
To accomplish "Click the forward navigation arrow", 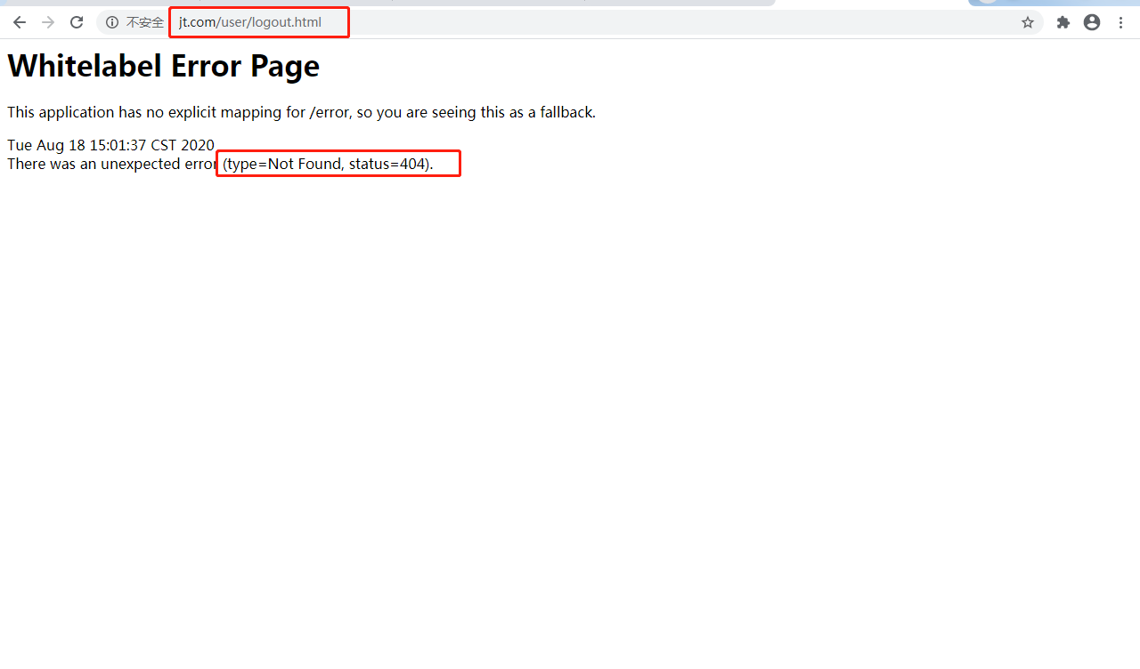I will coord(48,22).
